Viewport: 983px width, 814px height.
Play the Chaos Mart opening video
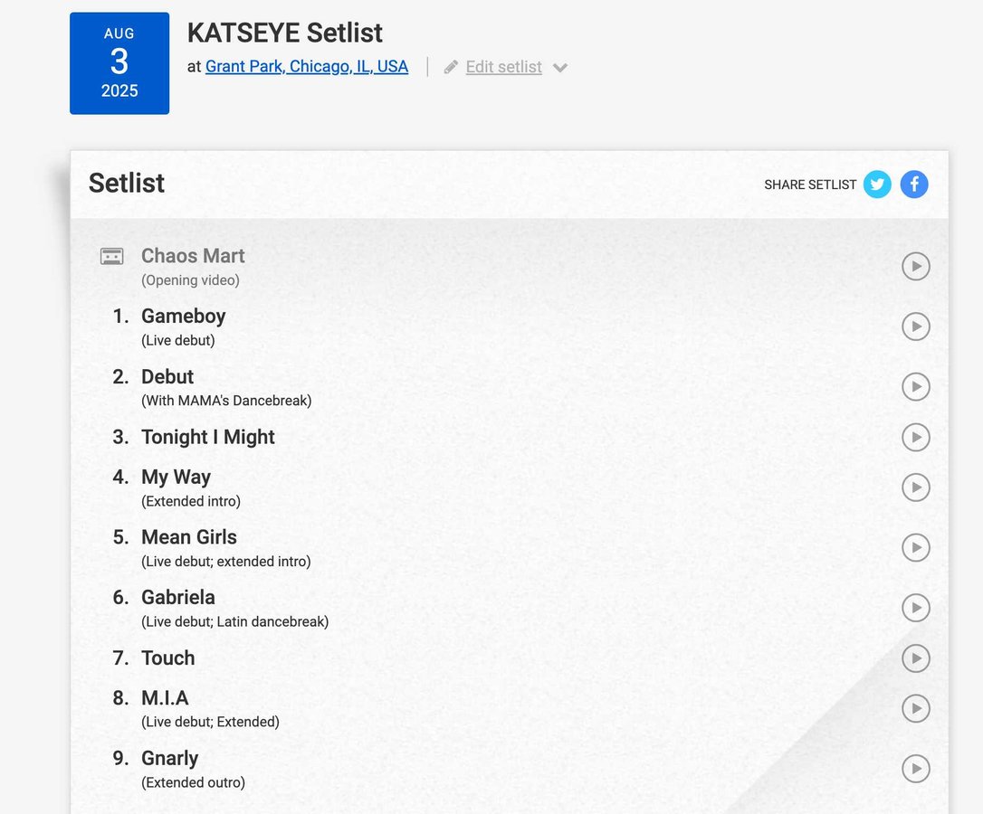tap(915, 266)
